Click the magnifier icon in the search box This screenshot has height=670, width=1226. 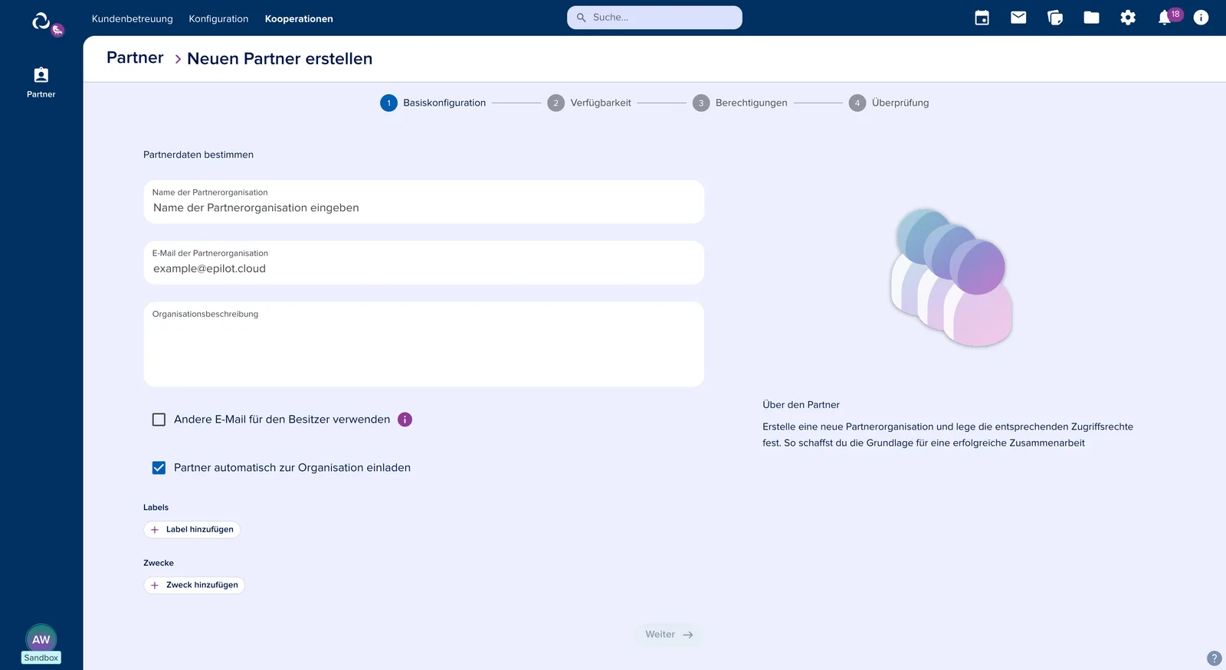click(582, 18)
